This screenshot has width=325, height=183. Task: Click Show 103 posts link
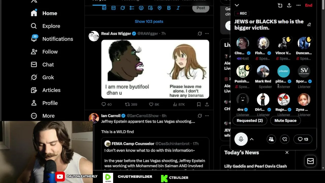click(x=149, y=21)
